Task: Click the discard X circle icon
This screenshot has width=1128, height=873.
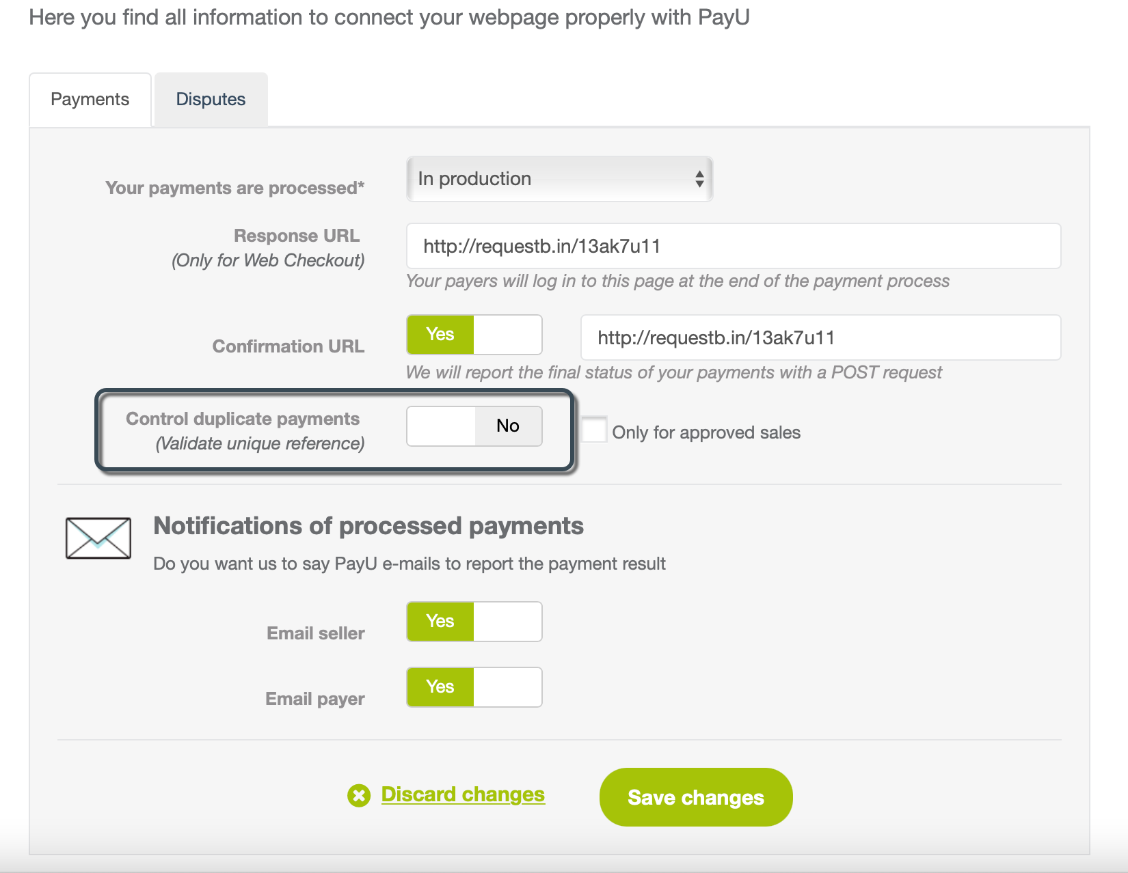Action: [x=359, y=795]
